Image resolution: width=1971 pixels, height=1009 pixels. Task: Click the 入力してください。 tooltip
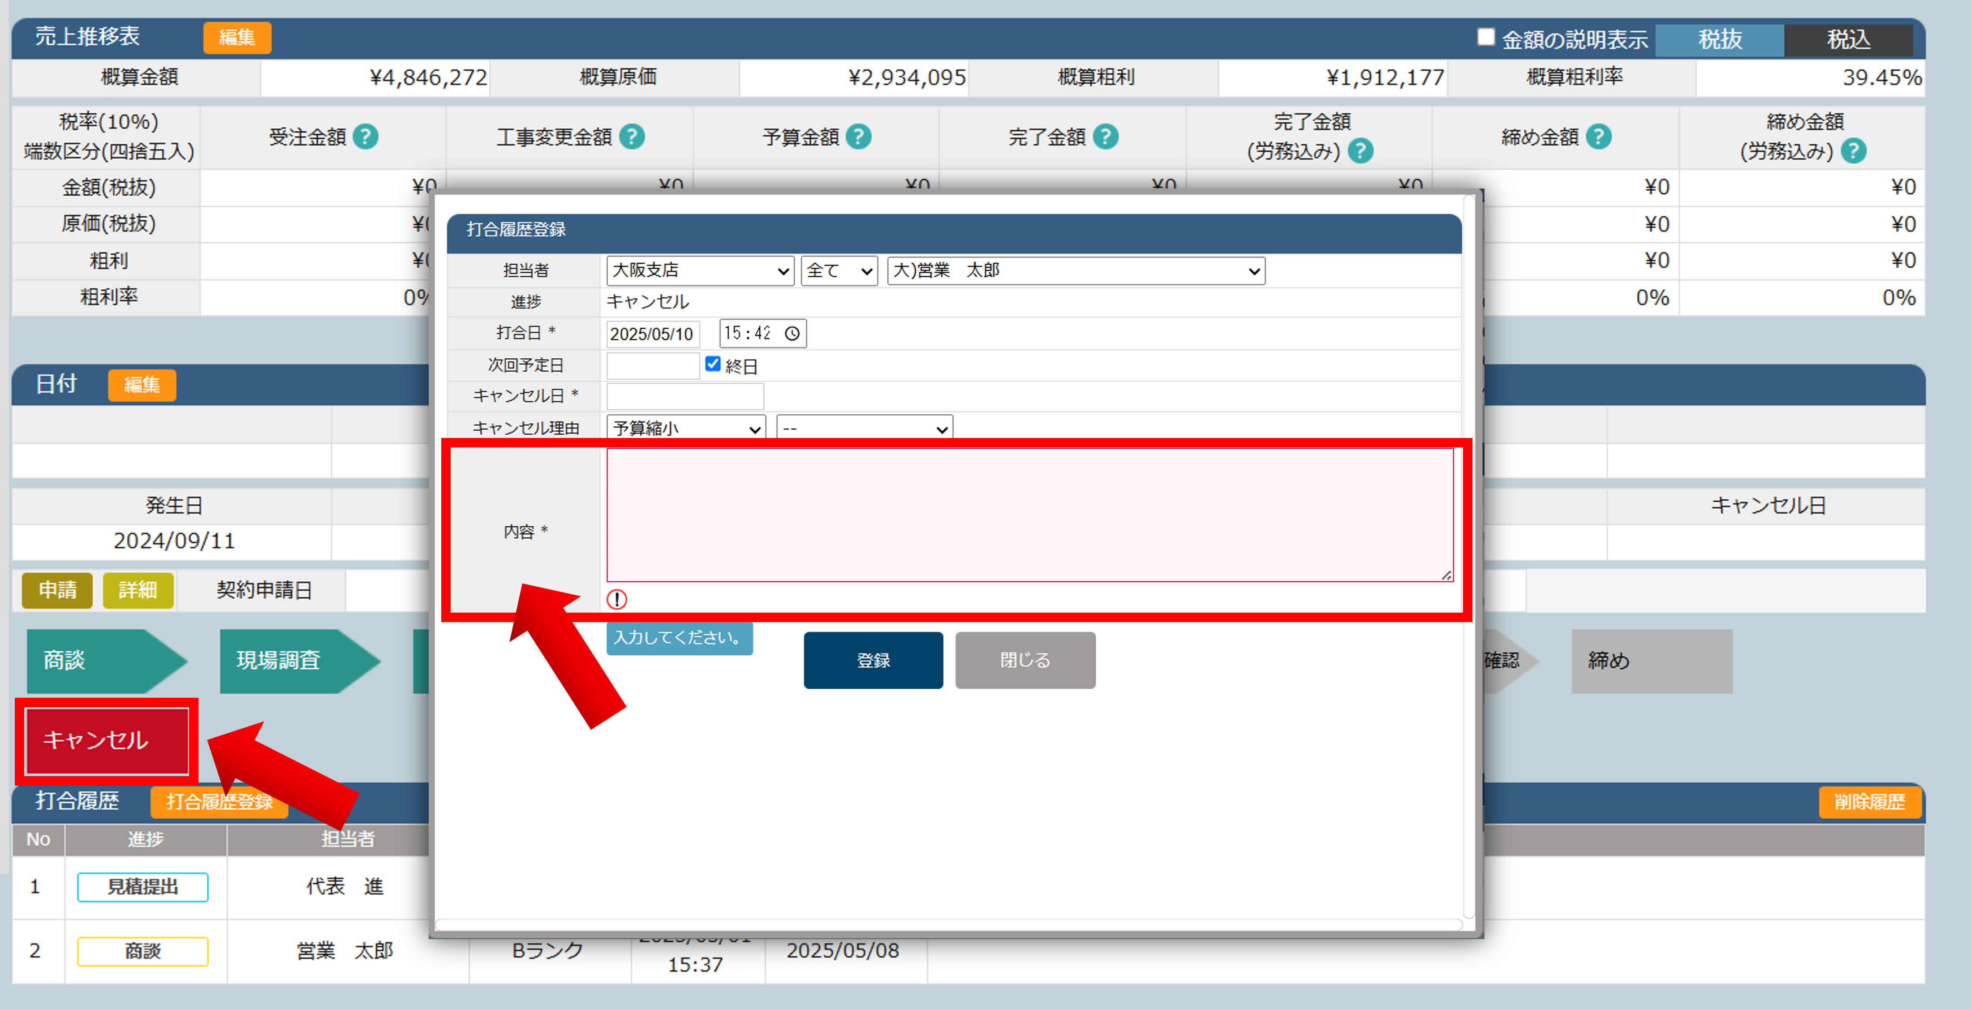[x=680, y=638]
